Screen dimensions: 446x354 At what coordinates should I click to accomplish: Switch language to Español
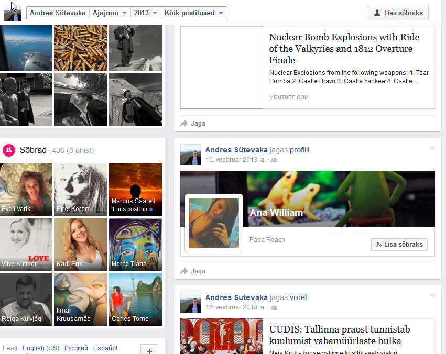pyautogui.click(x=105, y=348)
